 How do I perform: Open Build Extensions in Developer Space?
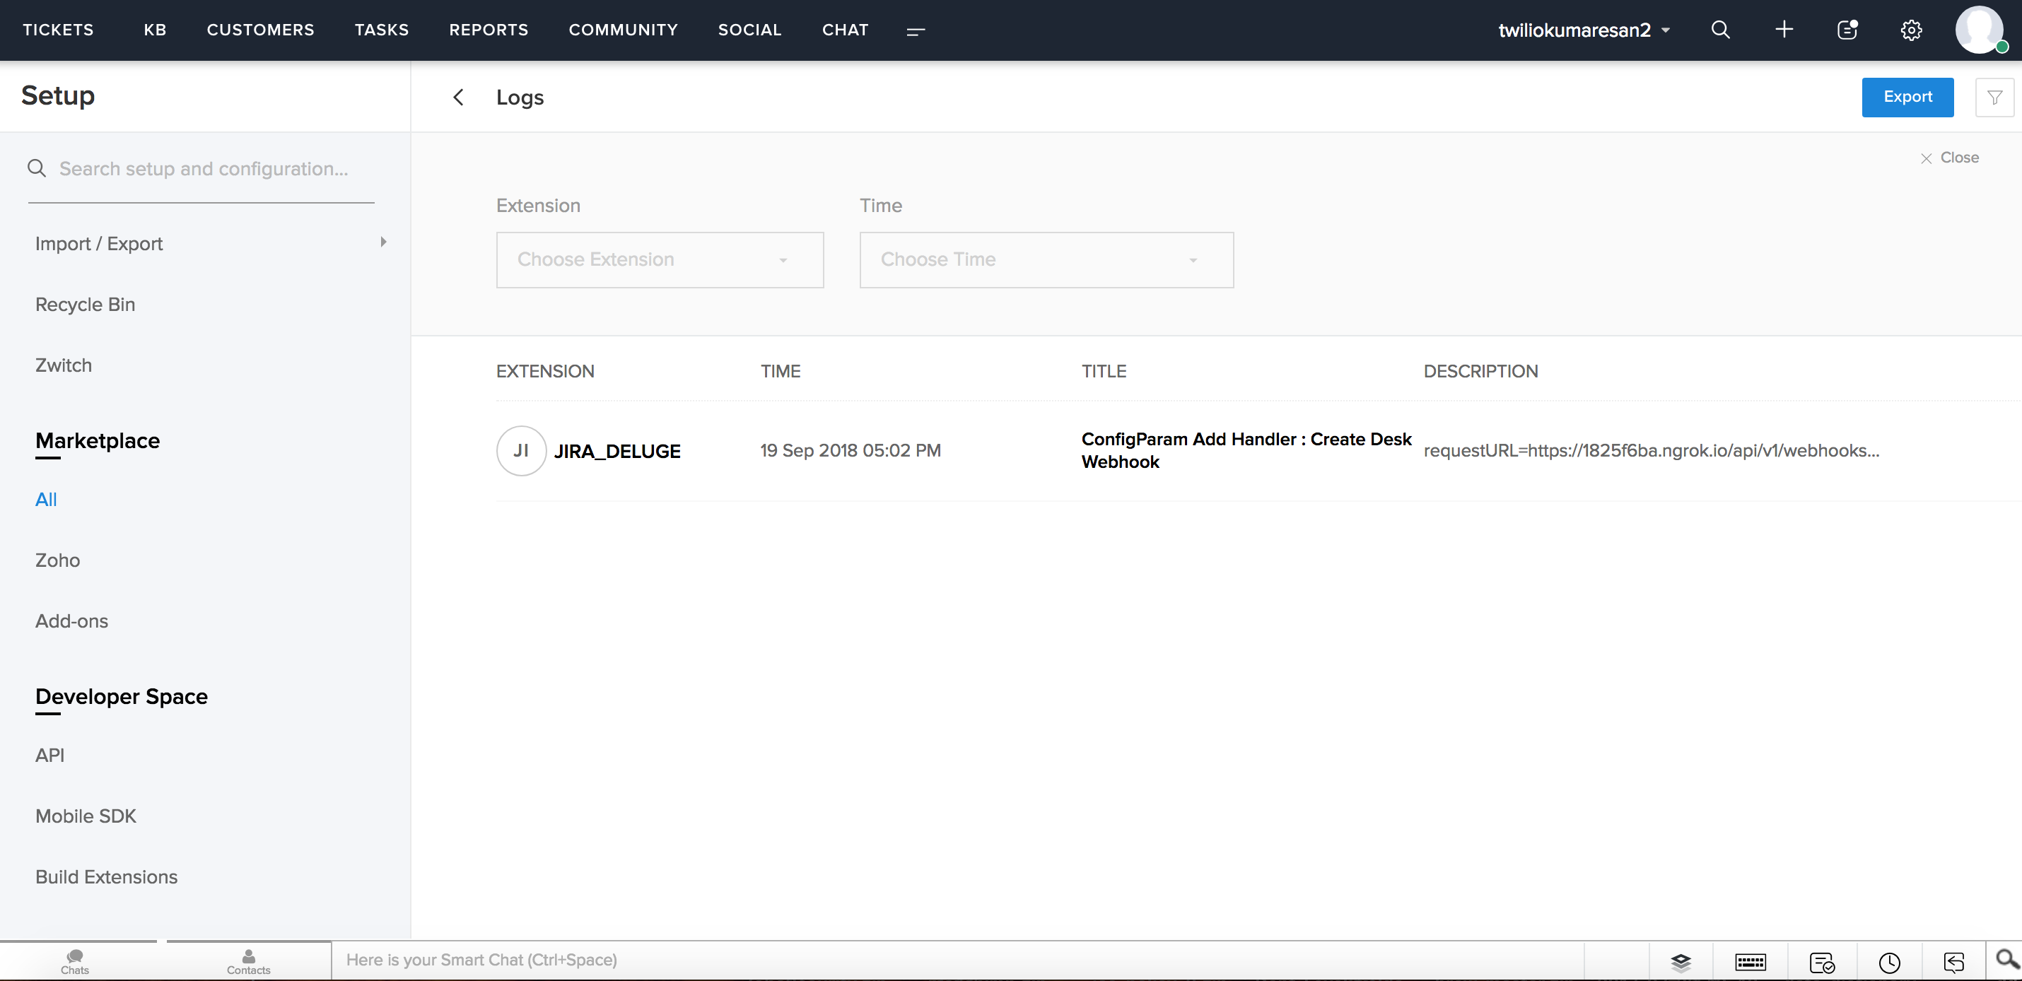click(x=107, y=876)
